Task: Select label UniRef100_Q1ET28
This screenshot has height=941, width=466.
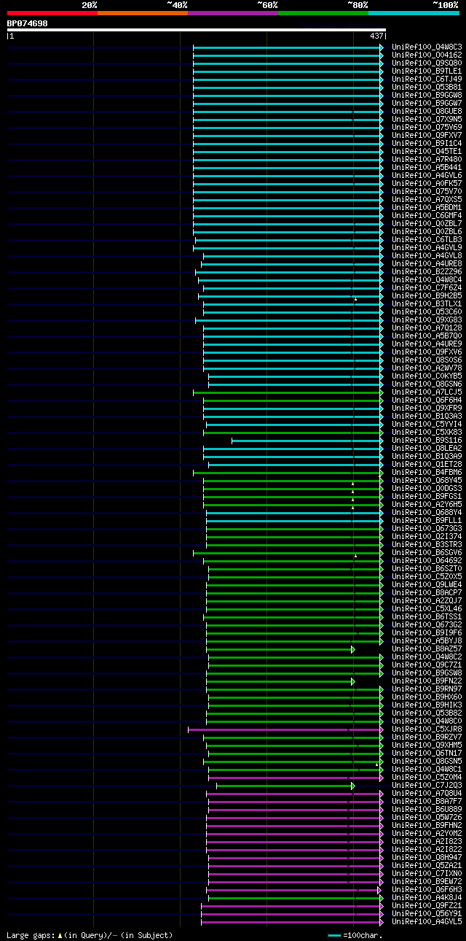Action: [x=427, y=464]
